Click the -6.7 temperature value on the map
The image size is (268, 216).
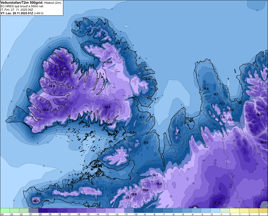click(142, 118)
